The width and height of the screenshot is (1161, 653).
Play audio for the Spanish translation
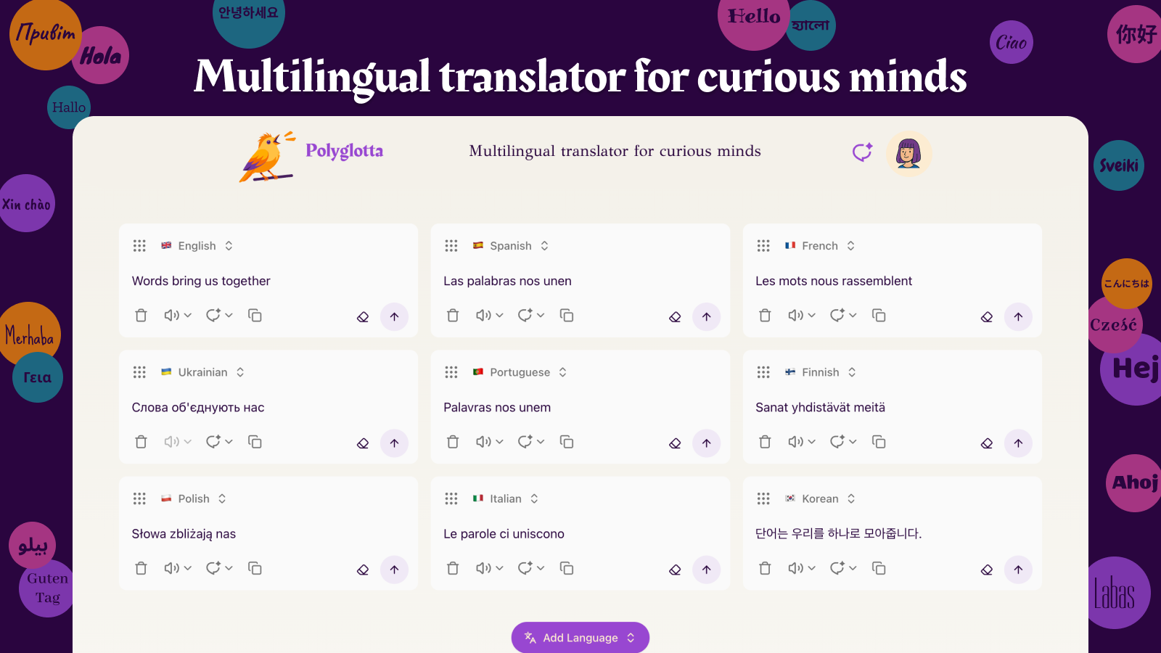[485, 315]
